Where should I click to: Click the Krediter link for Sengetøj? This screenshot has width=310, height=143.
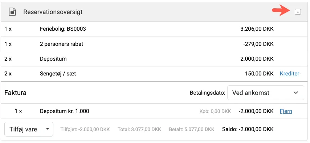(x=289, y=74)
